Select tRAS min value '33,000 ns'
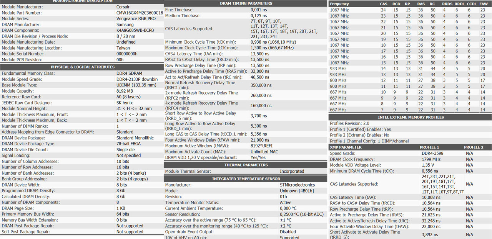Image resolution: width=492 pixels, height=239 pixels. point(260,71)
